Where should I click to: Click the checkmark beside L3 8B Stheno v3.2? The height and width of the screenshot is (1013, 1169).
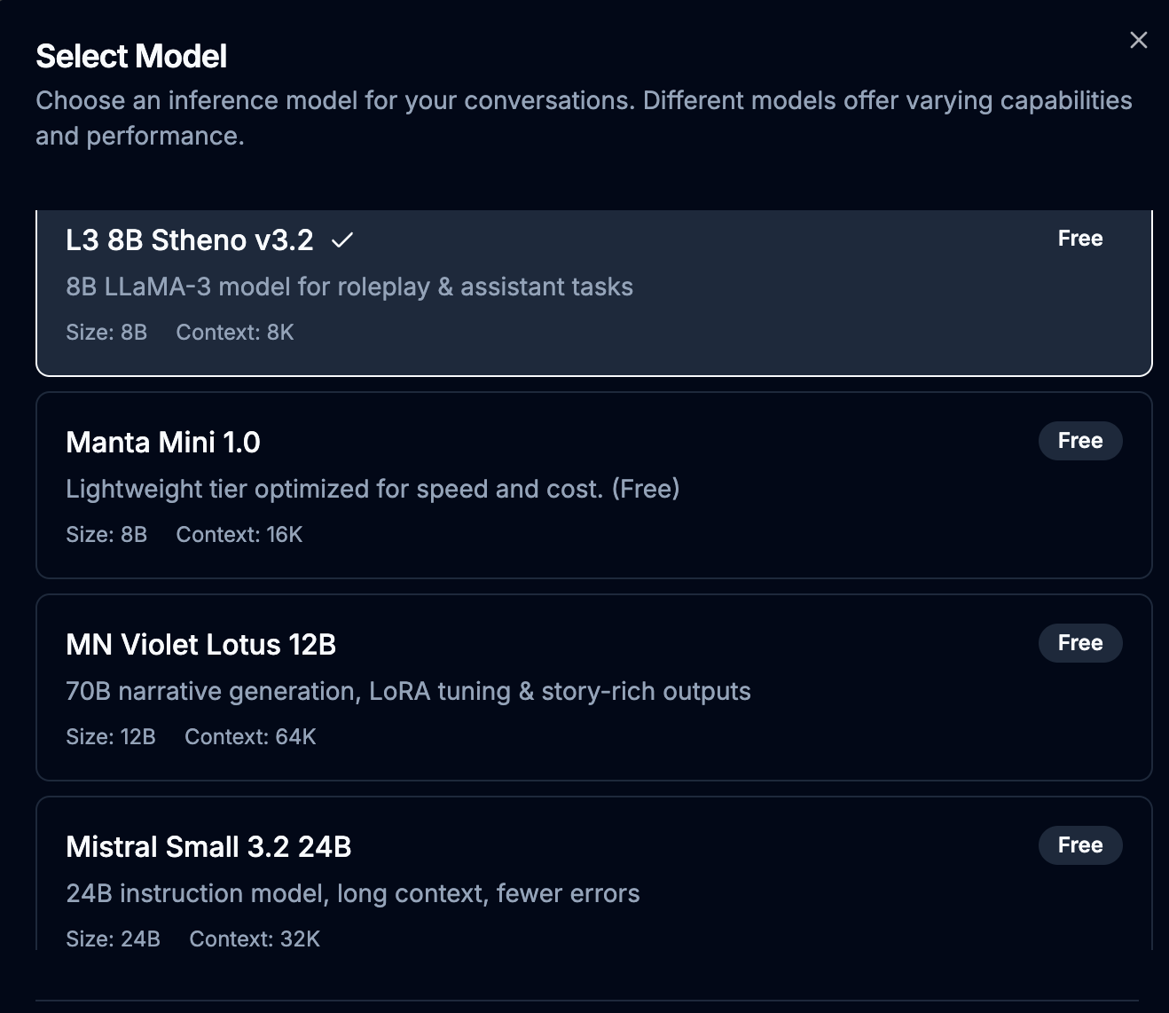[x=342, y=240]
